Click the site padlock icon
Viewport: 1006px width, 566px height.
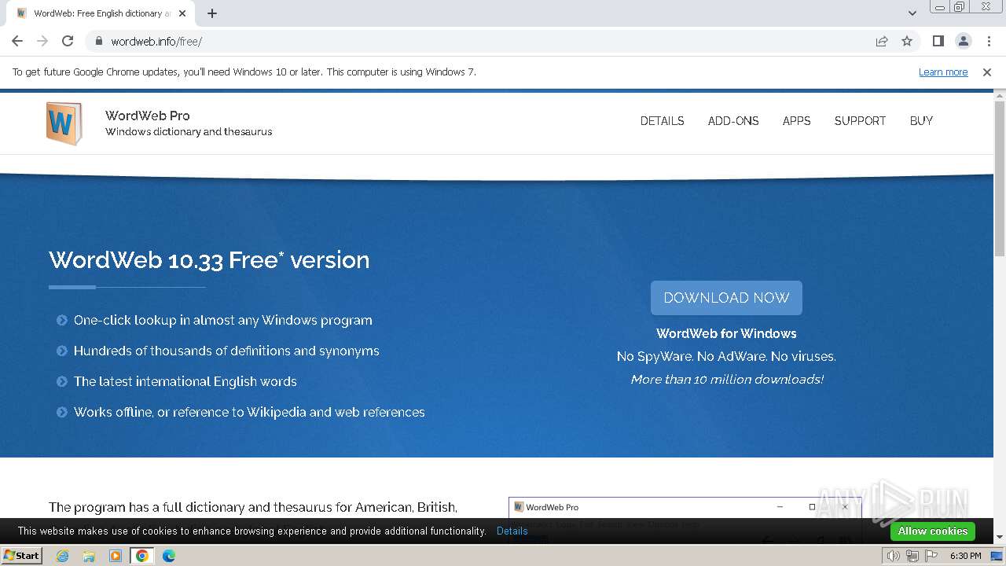pos(98,41)
